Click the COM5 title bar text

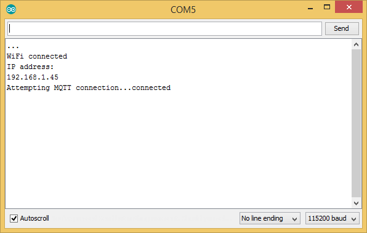[183, 10]
